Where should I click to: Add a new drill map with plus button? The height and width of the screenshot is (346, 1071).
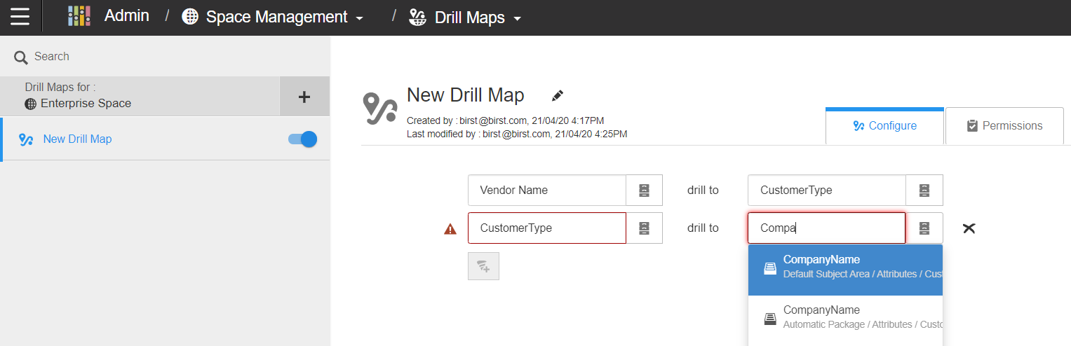304,97
